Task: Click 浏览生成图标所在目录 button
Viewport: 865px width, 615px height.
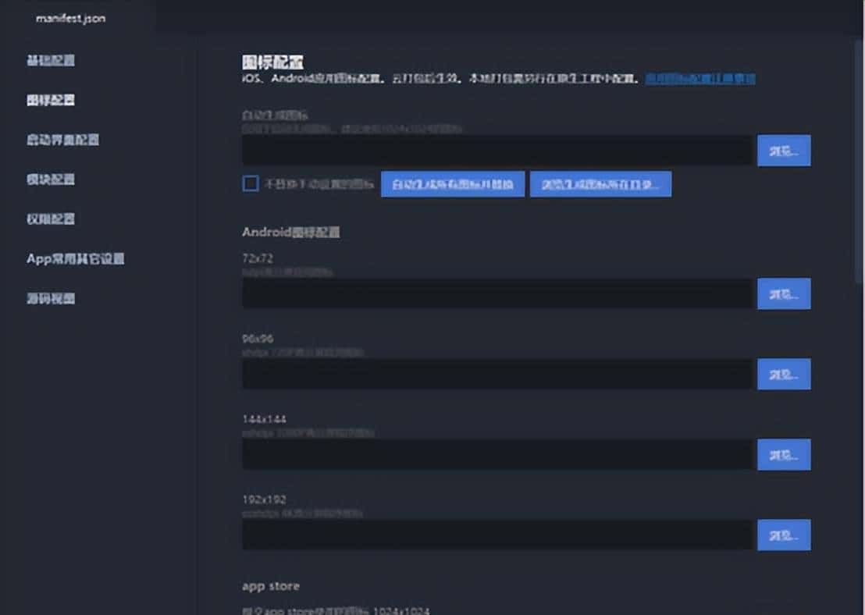Action: pos(600,183)
